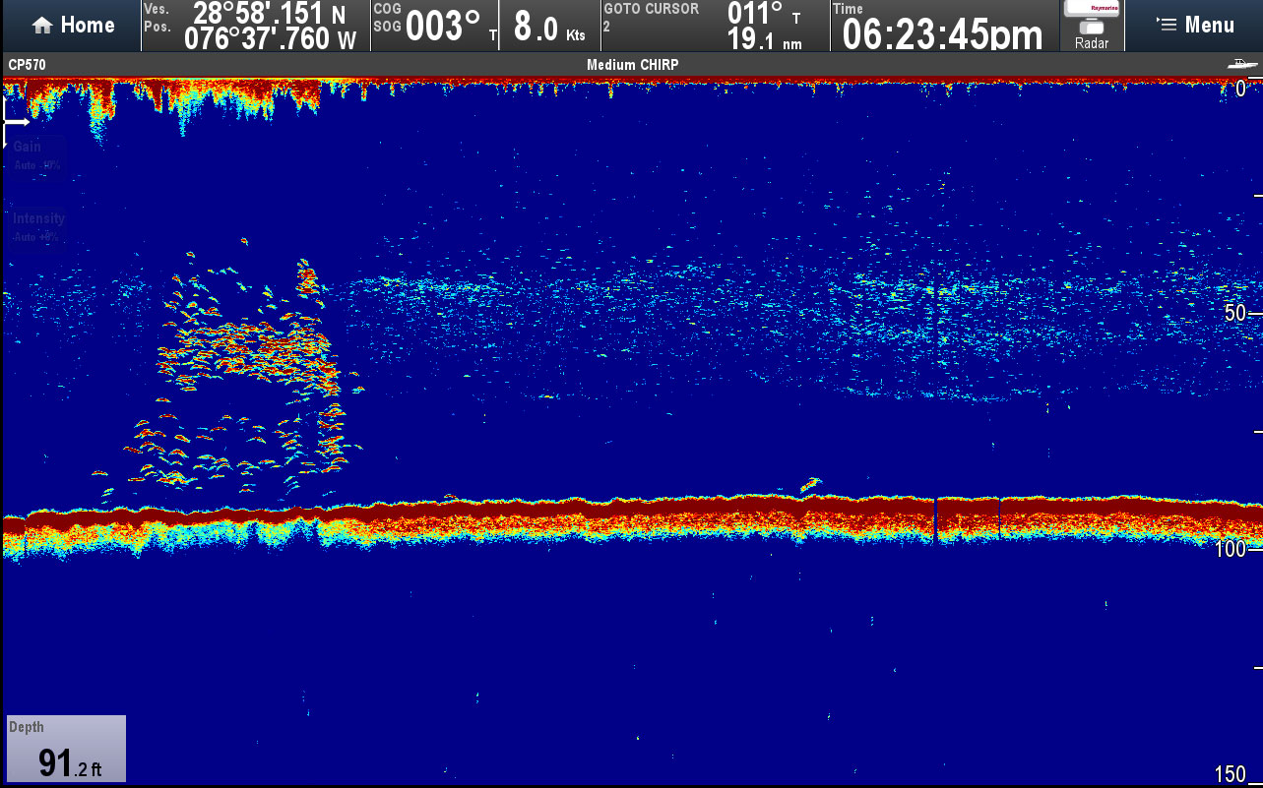The width and height of the screenshot is (1263, 788).
Task: Open the Radar application icon
Action: (x=1091, y=26)
